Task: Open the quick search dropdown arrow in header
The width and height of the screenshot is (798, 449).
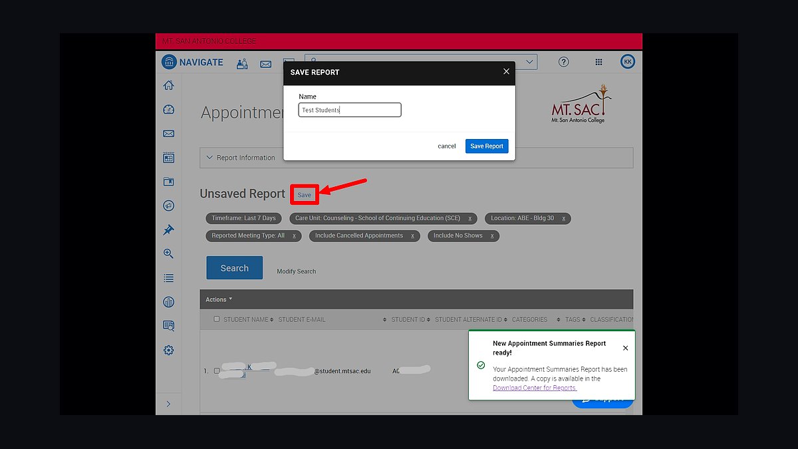Action: [x=530, y=62]
